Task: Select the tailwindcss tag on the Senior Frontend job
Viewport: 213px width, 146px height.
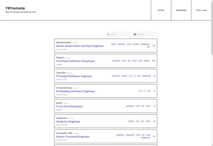Action: (146, 138)
